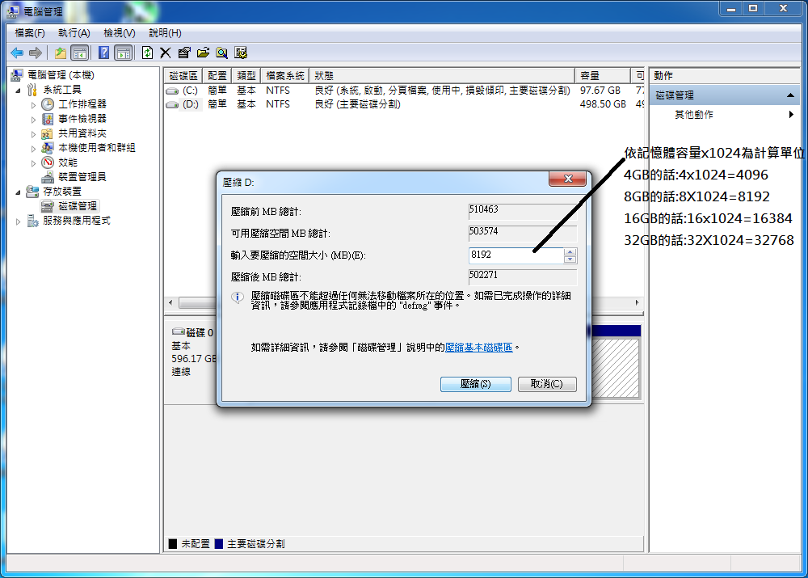
Task: Open properties toolbar icon
Action: click(184, 53)
